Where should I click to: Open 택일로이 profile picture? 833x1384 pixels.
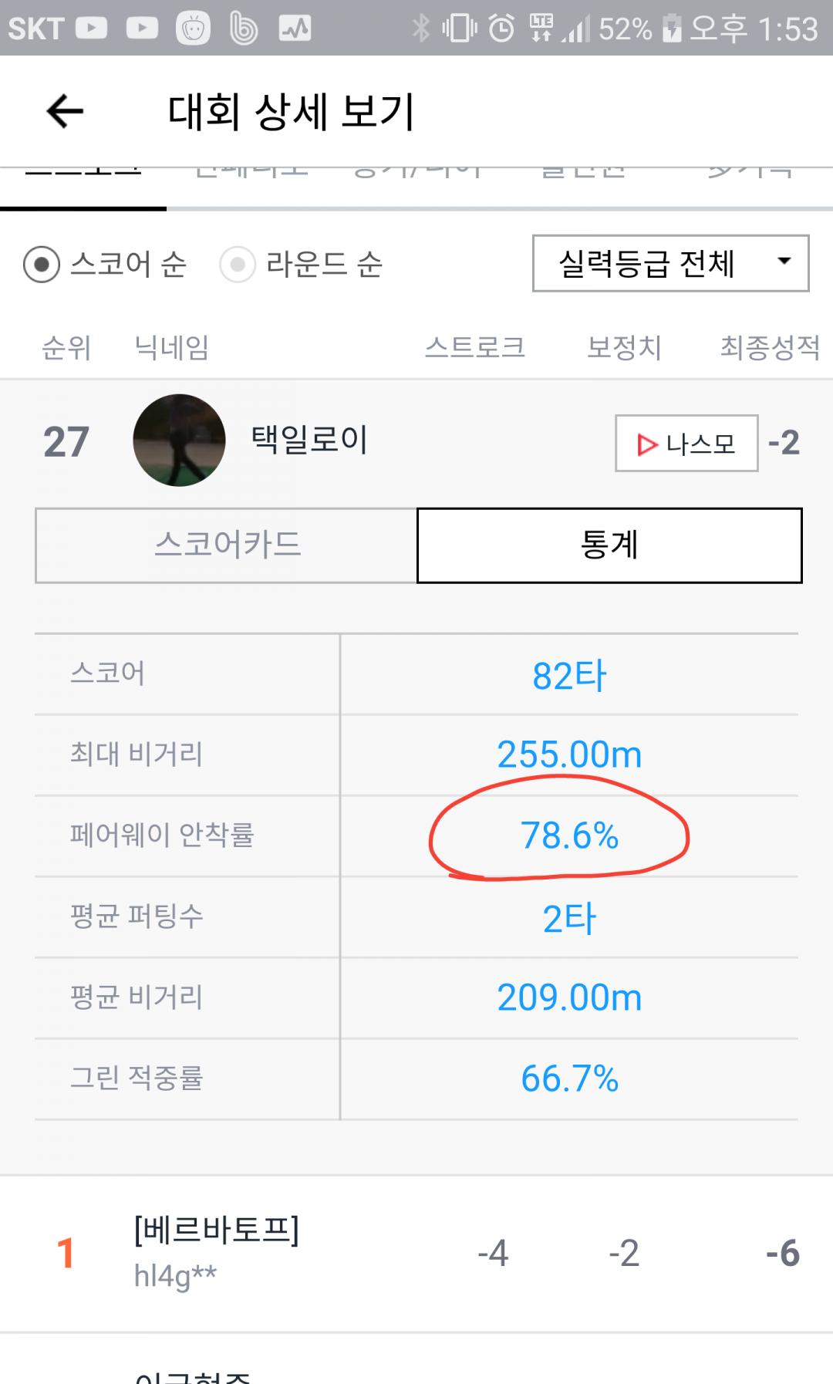pos(179,441)
